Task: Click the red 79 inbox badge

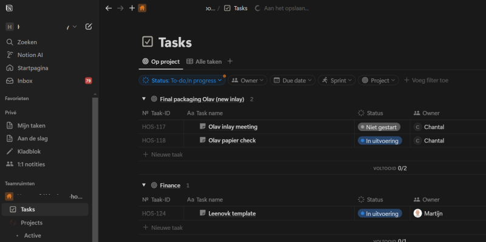Action: (88, 81)
